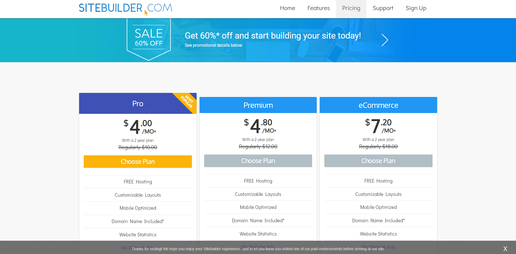Open the Home menu item
Image resolution: width=516 pixels, height=254 pixels.
tap(287, 8)
